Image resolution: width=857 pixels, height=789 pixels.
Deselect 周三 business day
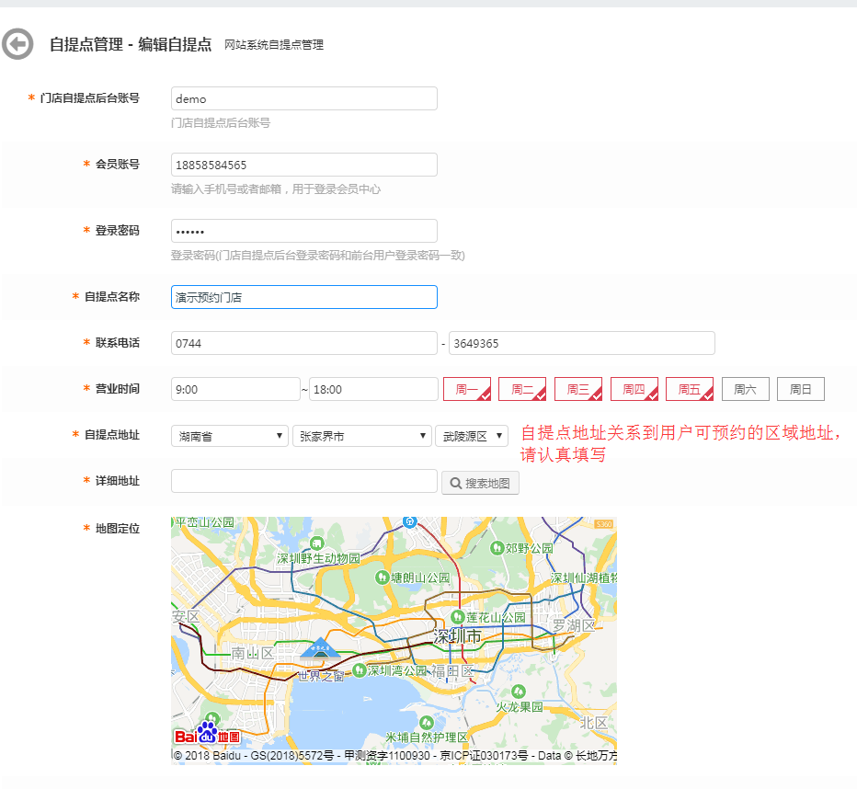pos(577,389)
